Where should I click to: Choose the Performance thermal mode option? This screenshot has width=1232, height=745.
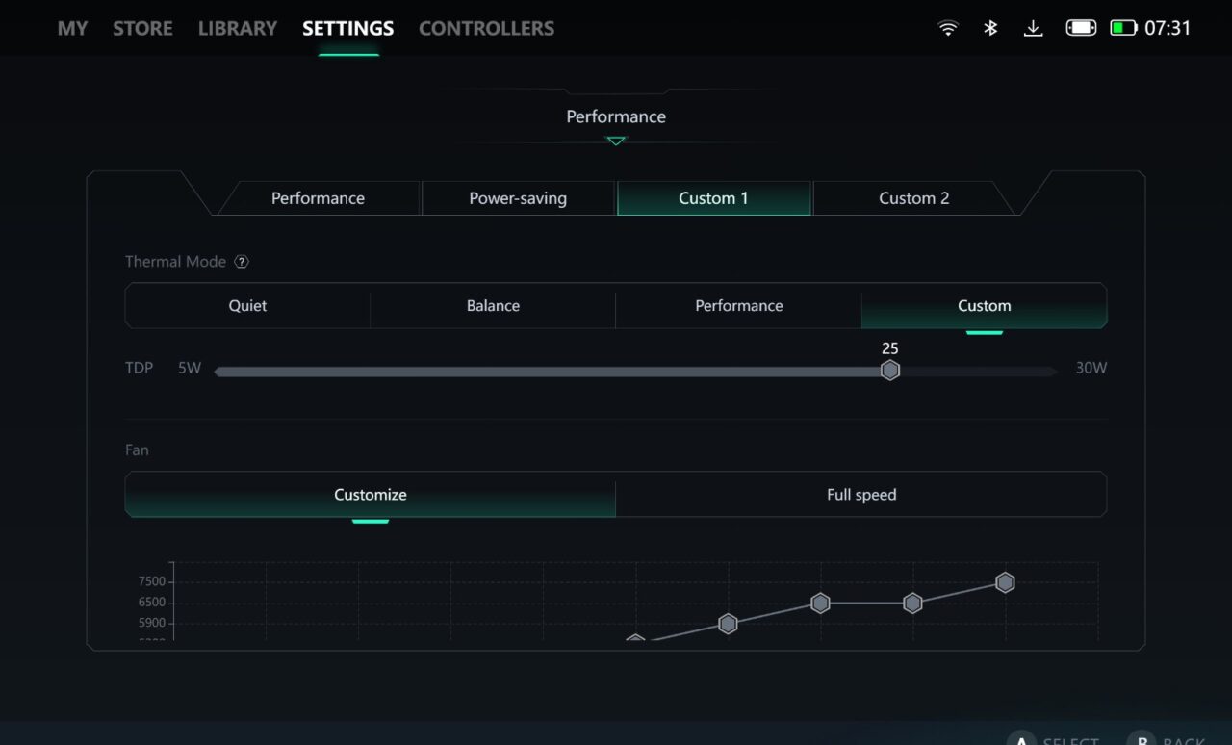tap(738, 306)
